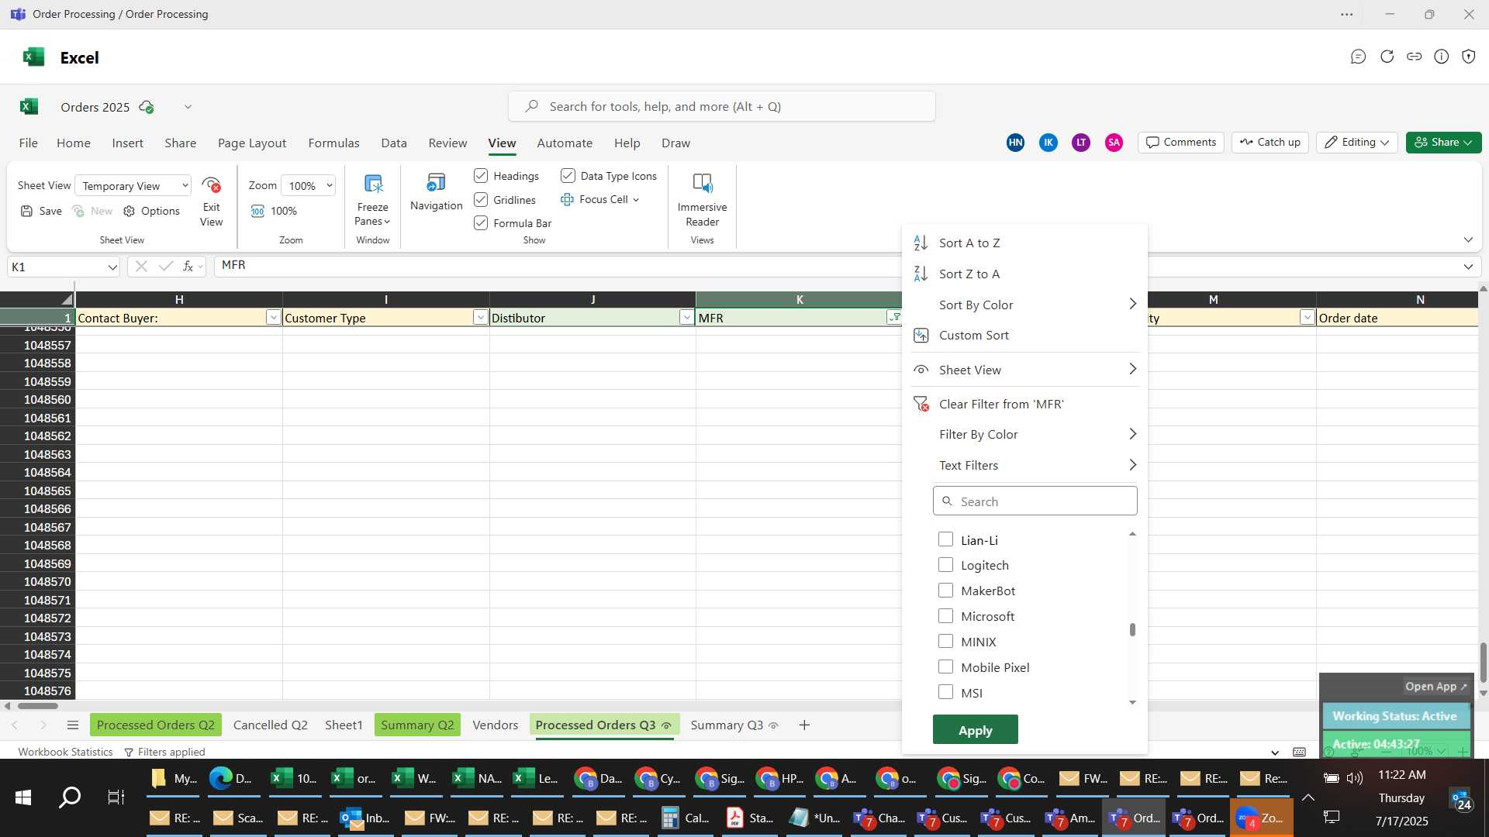Click the select-all corner triangle
Viewport: 1489px width, 837px height.
(67, 299)
